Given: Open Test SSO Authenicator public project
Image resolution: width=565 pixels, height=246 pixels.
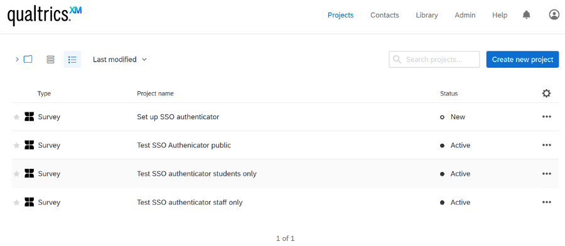Looking at the screenshot, I should 184,145.
